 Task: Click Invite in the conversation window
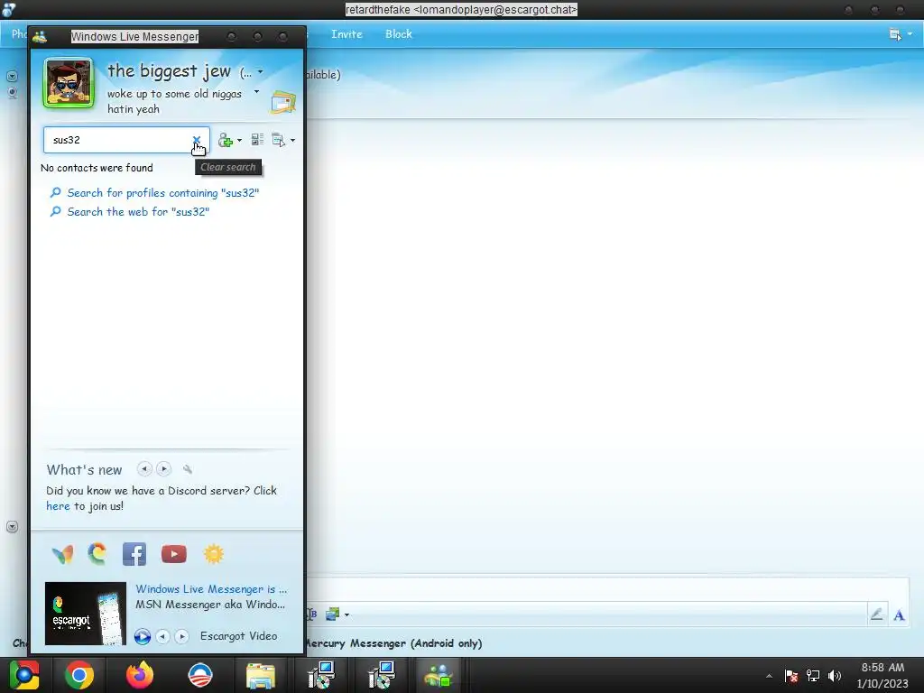(x=346, y=34)
